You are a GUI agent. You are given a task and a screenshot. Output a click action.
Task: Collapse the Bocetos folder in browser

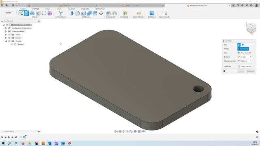6,41
